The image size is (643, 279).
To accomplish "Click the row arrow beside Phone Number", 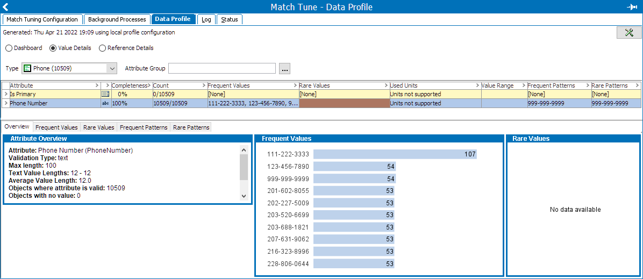I will click(x=6, y=103).
